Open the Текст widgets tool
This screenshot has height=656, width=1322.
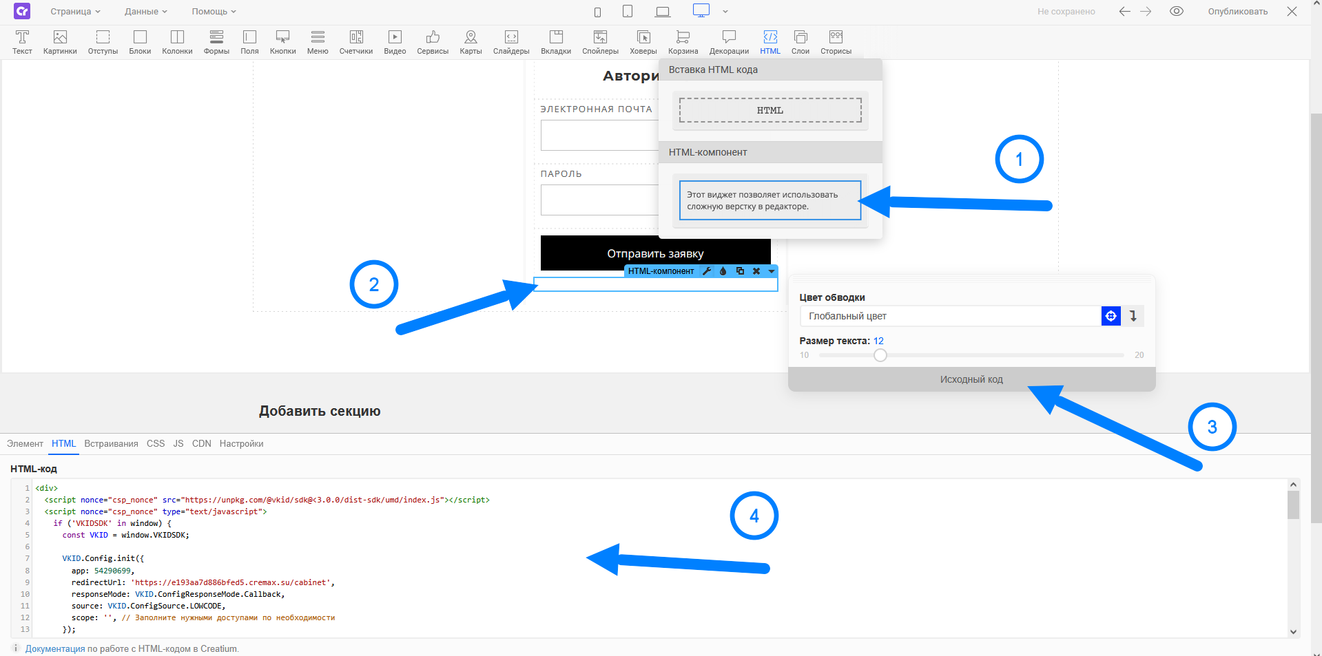tap(22, 41)
